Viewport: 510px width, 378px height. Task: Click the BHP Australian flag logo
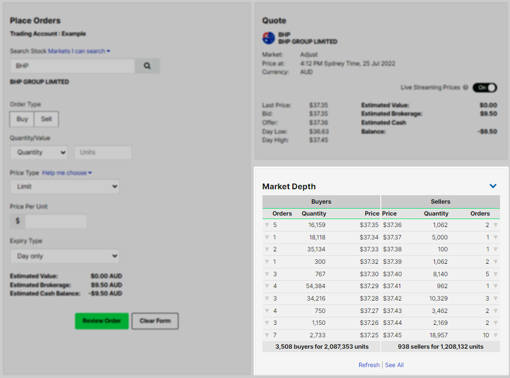click(x=268, y=38)
